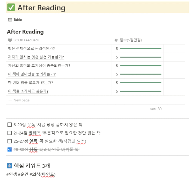The height and width of the screenshot is (181, 194).
Task: Click the number sign icon beside 점수
Action: pyautogui.click(x=116, y=40)
